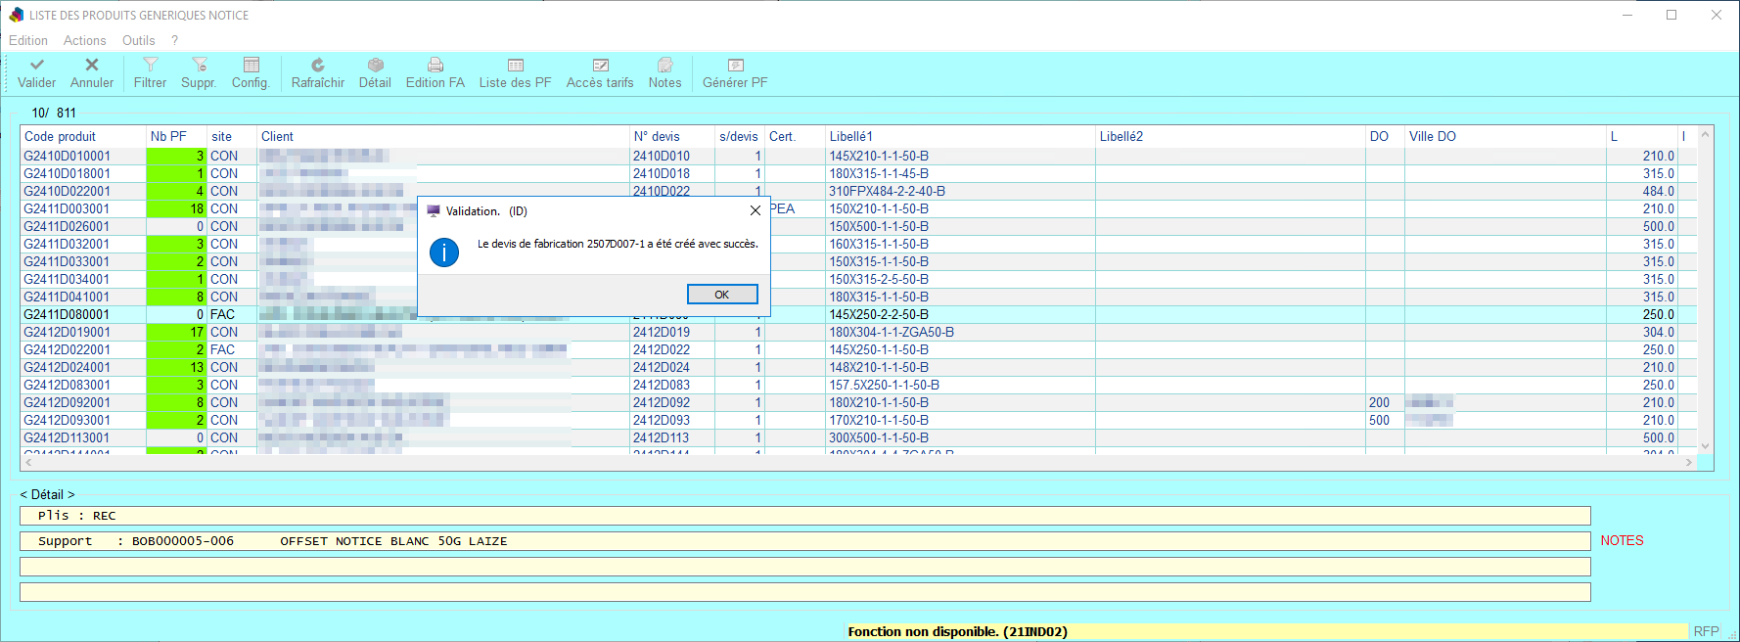The width and height of the screenshot is (1740, 642).
Task: Open the Détail cube icon
Action: pyautogui.click(x=375, y=65)
